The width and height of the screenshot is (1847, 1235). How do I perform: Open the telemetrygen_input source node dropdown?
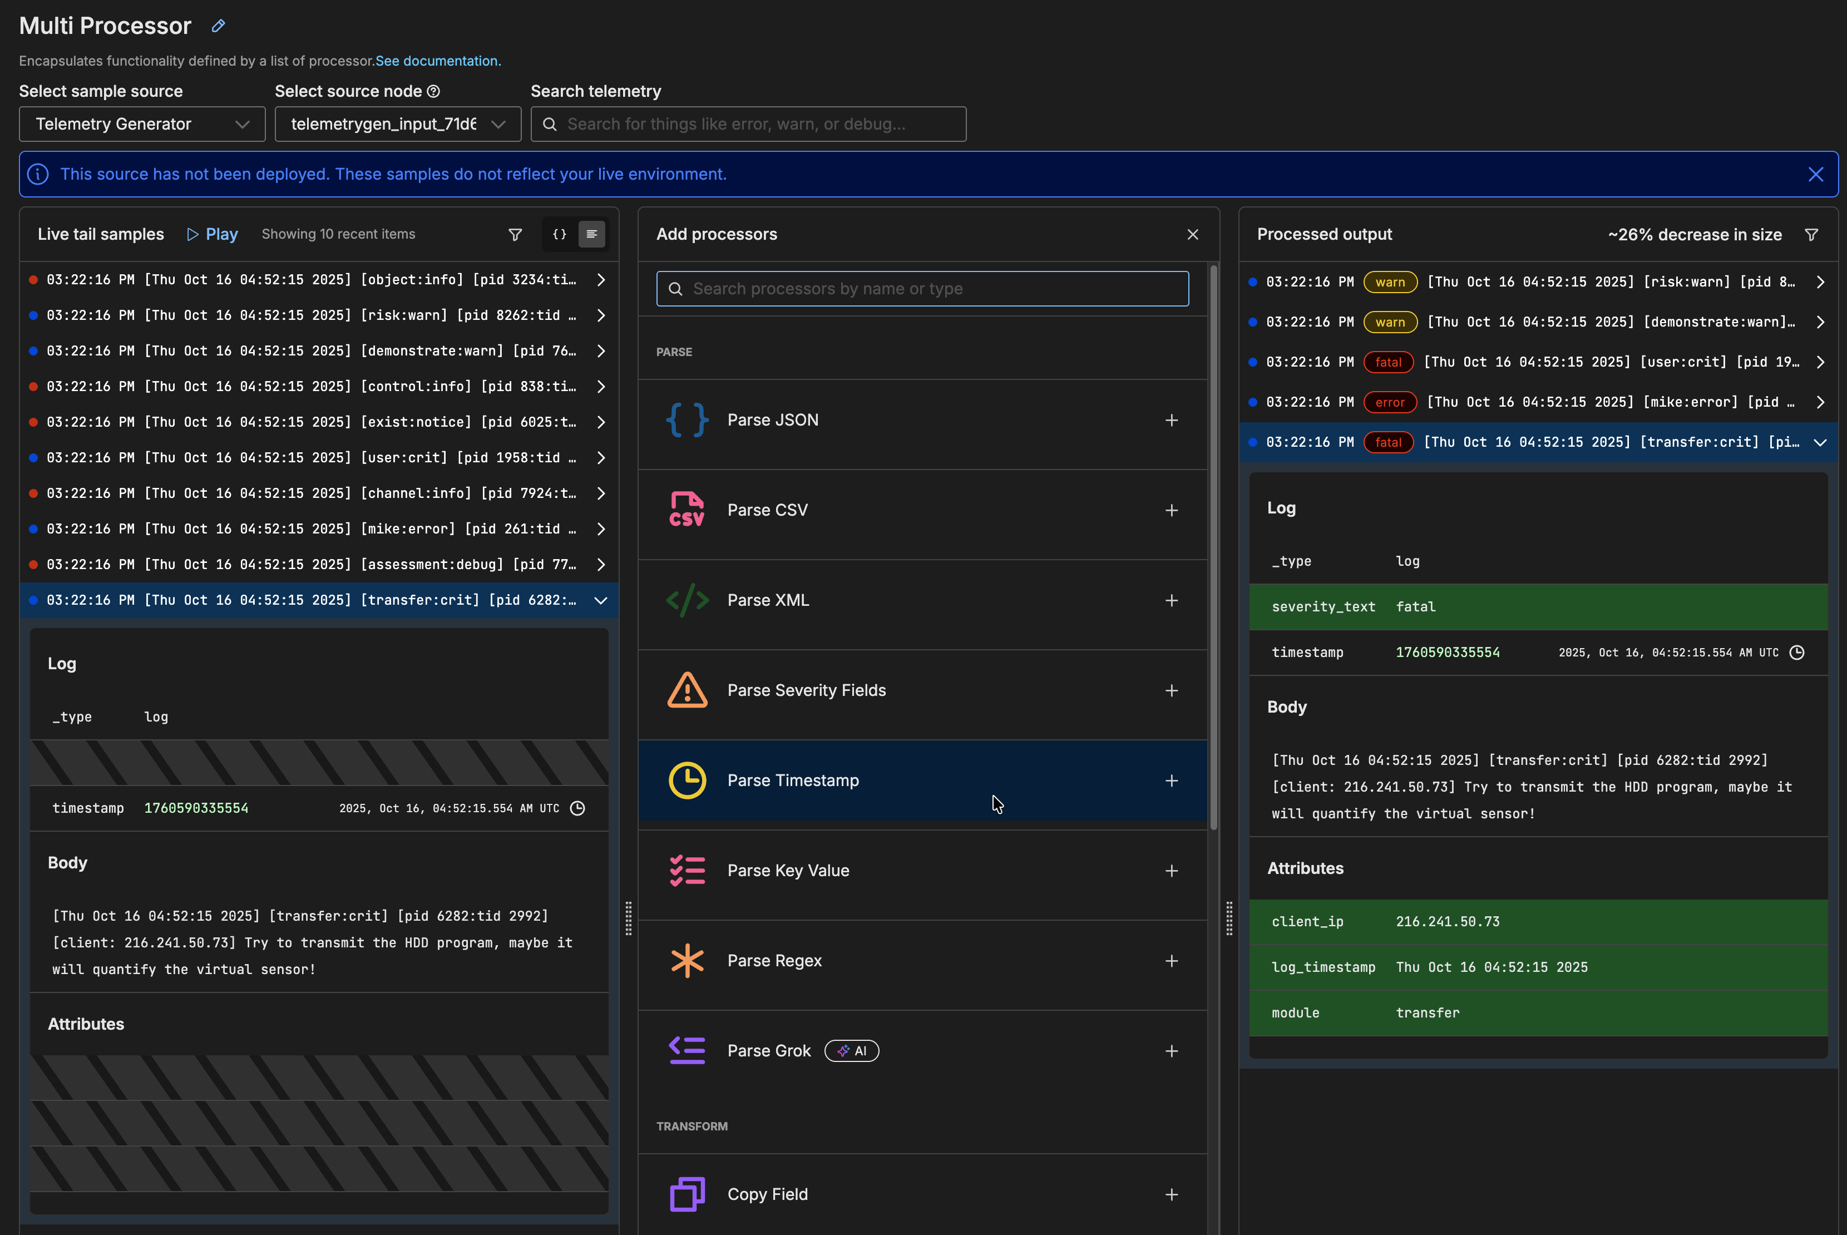pos(398,123)
